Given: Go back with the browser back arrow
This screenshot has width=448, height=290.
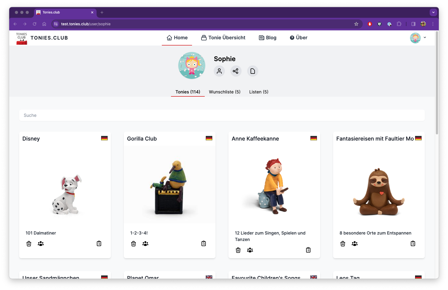Looking at the screenshot, I should click(x=15, y=24).
